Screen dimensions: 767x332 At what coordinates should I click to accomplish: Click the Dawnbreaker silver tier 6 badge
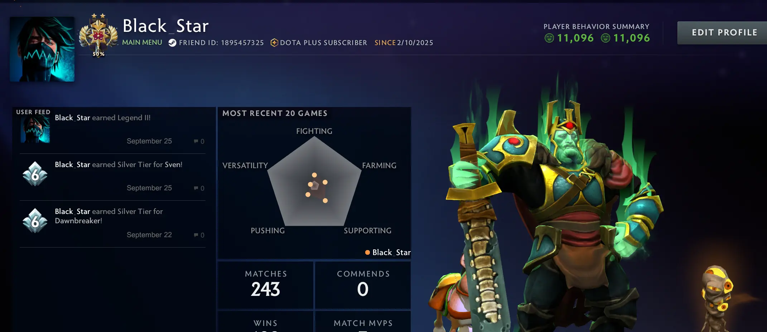click(35, 221)
